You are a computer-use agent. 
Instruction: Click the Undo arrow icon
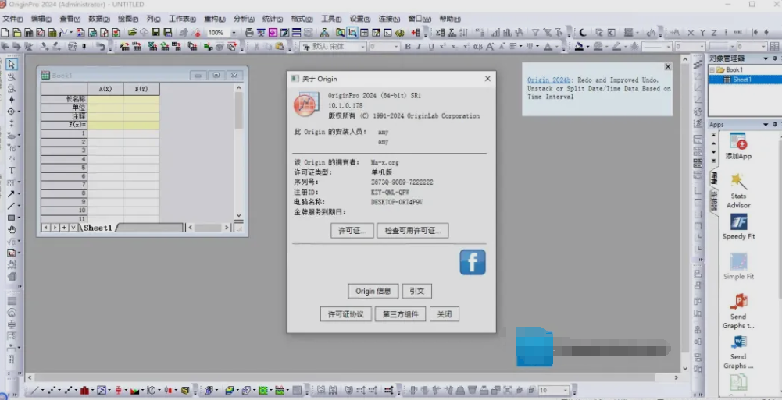[x=101, y=47]
